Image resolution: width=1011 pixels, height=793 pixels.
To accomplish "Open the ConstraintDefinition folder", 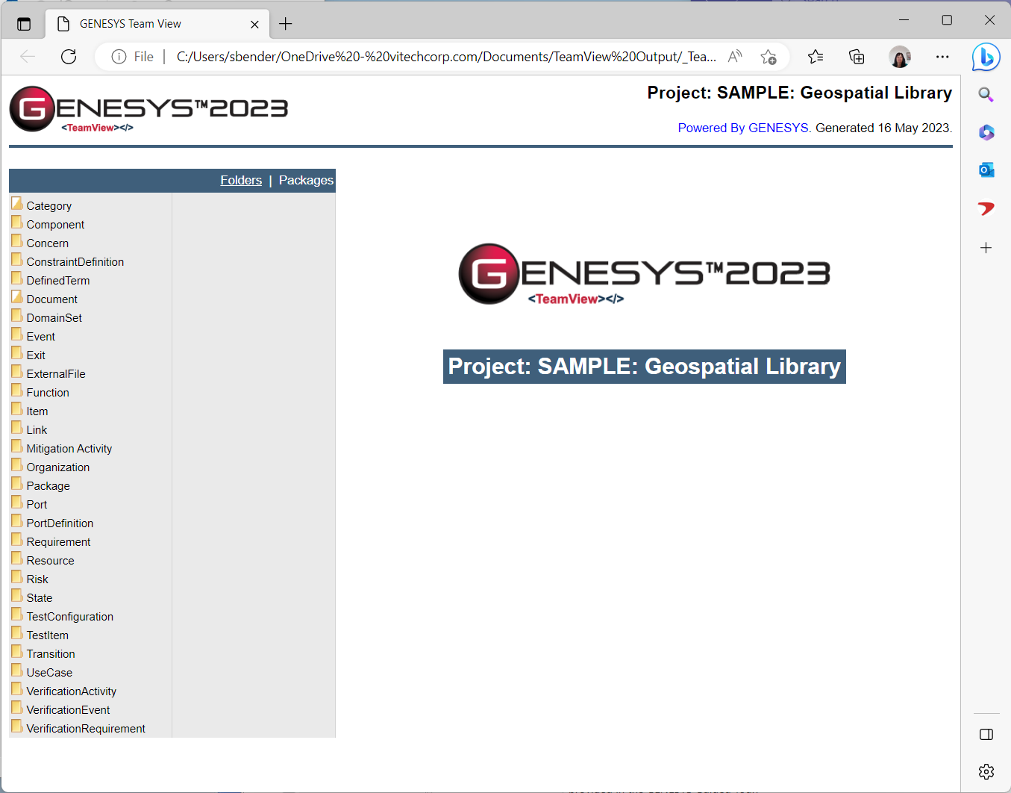I will click(68, 261).
